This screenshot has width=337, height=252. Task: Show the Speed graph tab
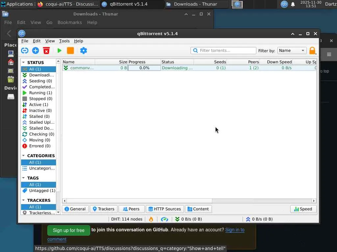pyautogui.click(x=303, y=209)
